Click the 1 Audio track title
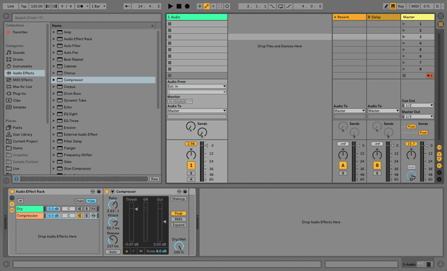Viewport: 447px width, 271px height. click(x=197, y=17)
